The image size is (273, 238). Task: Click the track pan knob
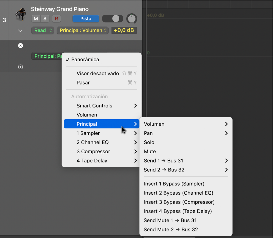pos(132,19)
